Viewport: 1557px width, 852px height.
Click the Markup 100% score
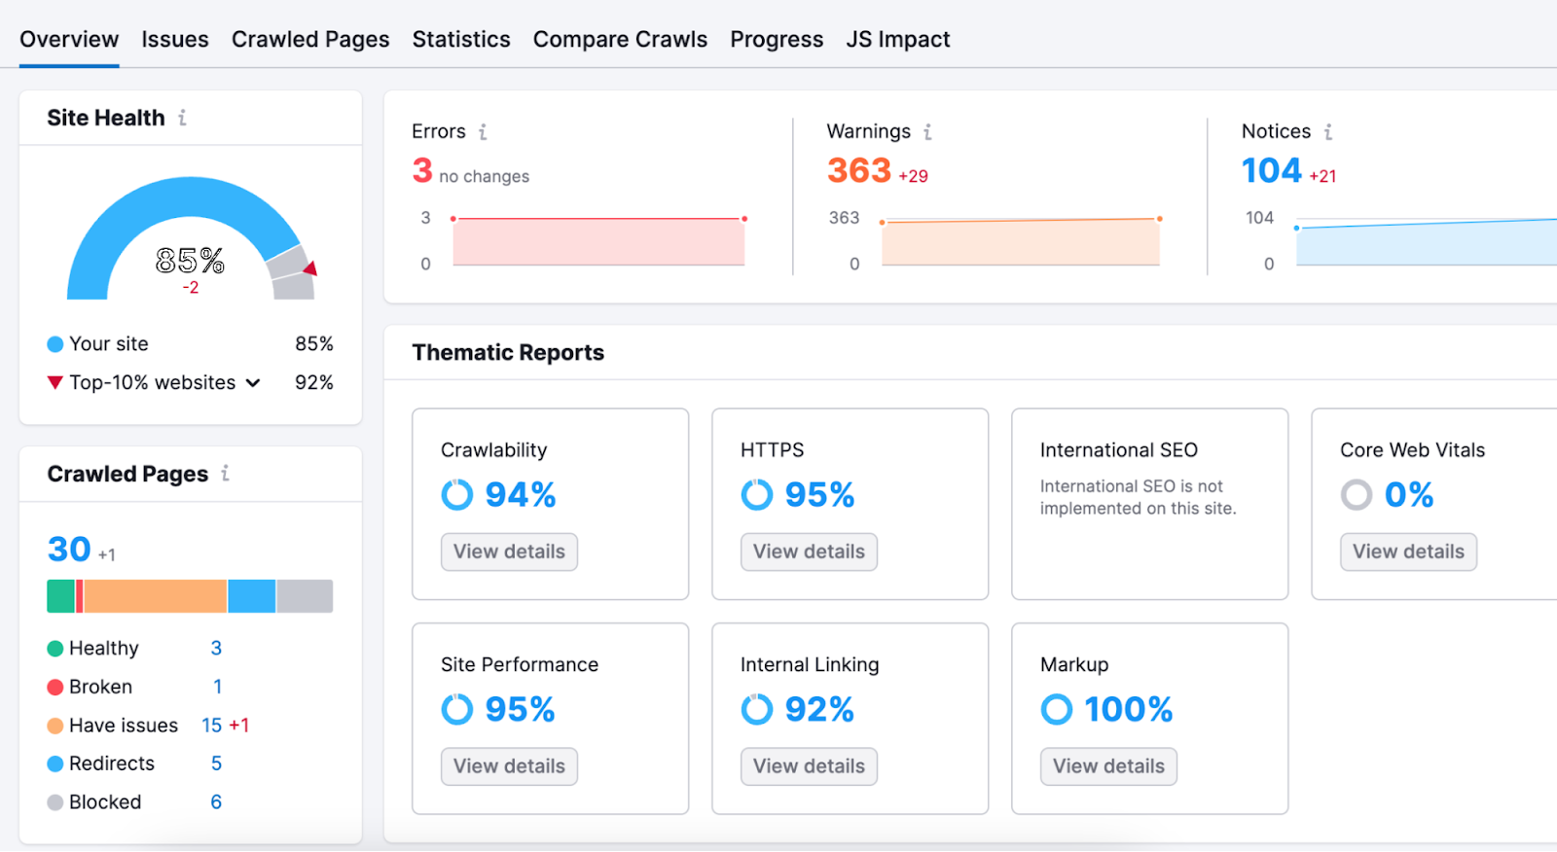coord(1129,710)
